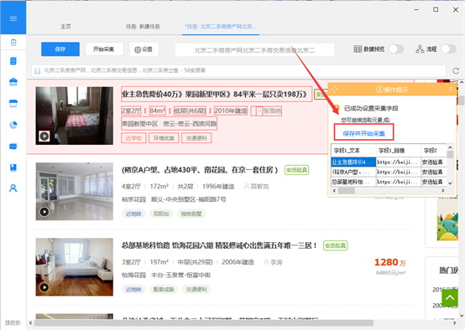The width and height of the screenshot is (465, 330).
Task: Switch to the 任务: 新建任务 tab
Action: [143, 27]
